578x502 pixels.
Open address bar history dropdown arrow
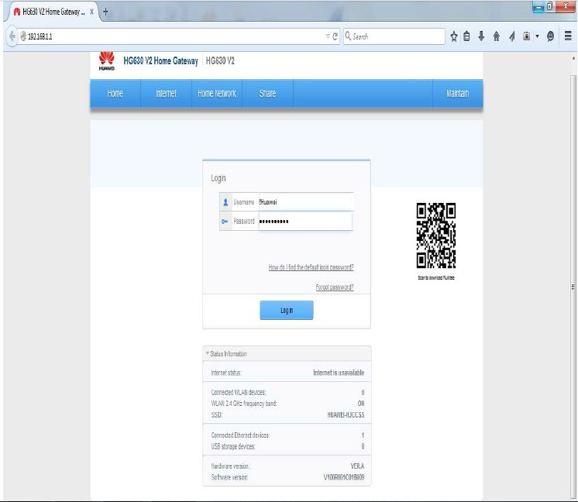(x=328, y=36)
